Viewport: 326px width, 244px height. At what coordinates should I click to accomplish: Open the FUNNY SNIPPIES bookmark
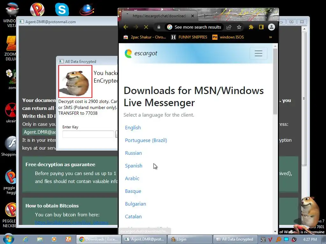189,37
